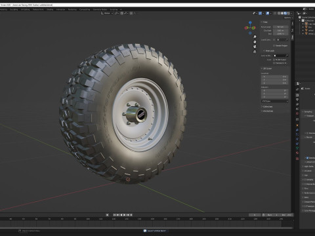Enable Camera to View checkbox
The height and width of the screenshot is (236, 315).
coord(274,63)
